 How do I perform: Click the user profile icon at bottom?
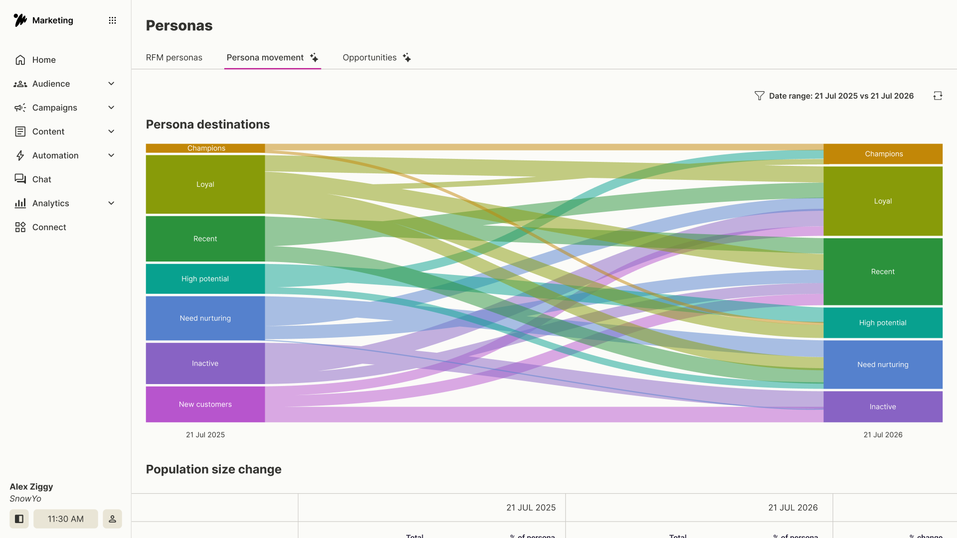[x=112, y=519]
